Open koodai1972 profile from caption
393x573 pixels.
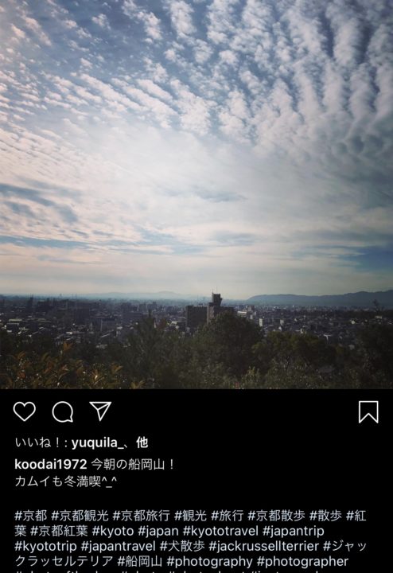[x=51, y=465]
